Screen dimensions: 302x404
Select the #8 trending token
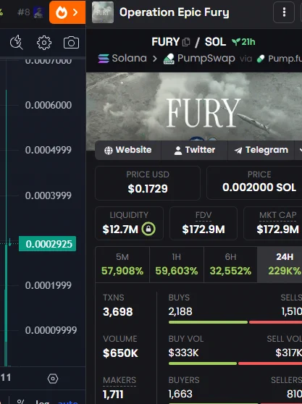tap(30, 12)
